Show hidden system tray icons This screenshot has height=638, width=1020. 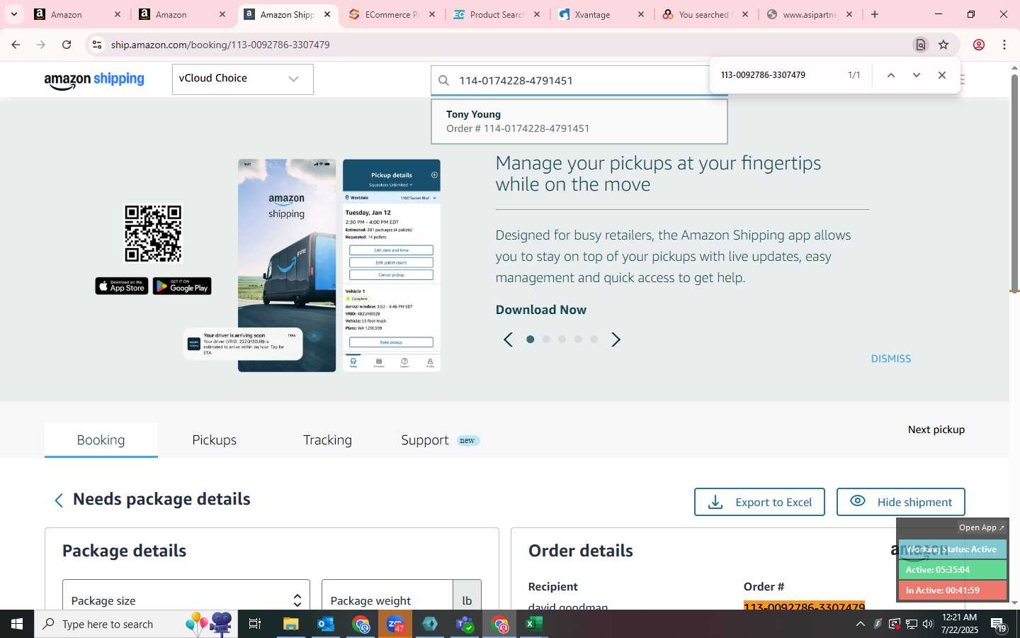(x=860, y=624)
